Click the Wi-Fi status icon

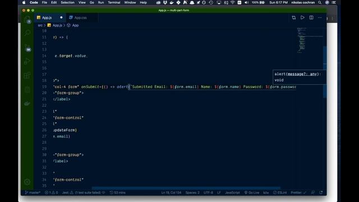pyautogui.click(x=233, y=2)
